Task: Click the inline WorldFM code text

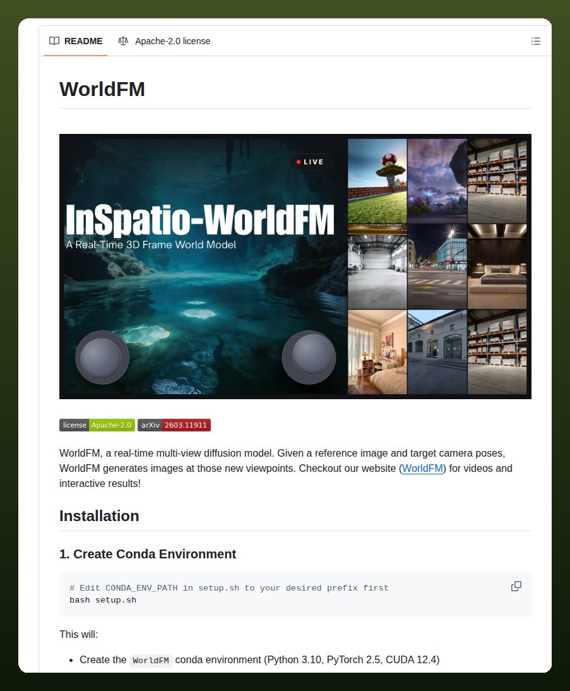Action: tap(151, 660)
